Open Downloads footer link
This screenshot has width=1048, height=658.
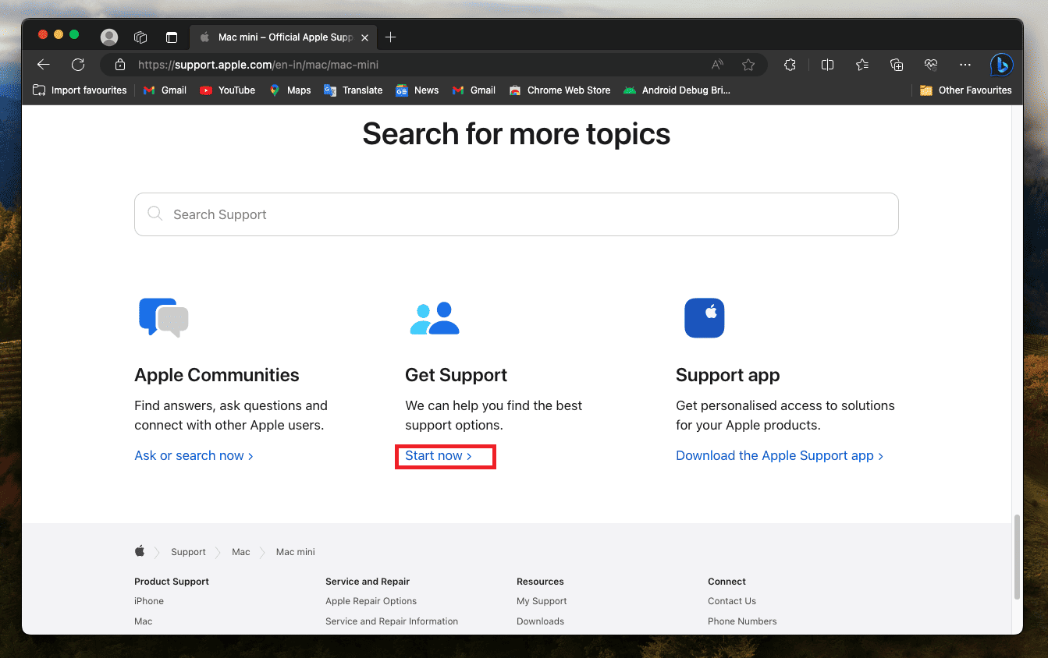540,621
